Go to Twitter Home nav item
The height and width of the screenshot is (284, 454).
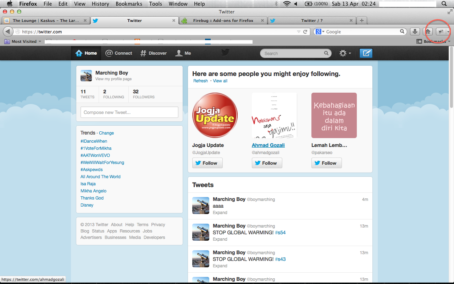coord(86,53)
